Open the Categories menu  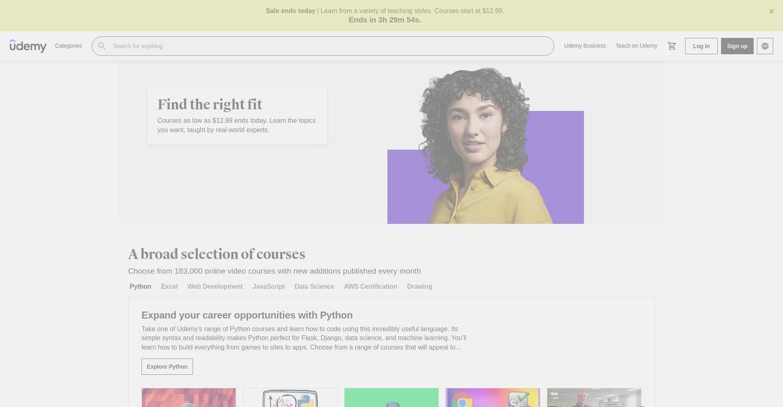coord(69,46)
